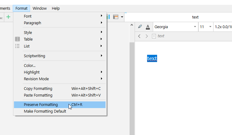Choose Copy Formatting from the menu
The height and width of the screenshot is (135, 232).
tap(38, 89)
